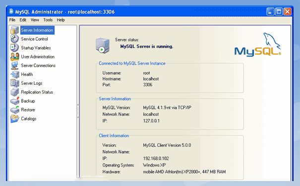This screenshot has height=186, width=300.
Task: Click the running server status icon
Action: coord(103,46)
